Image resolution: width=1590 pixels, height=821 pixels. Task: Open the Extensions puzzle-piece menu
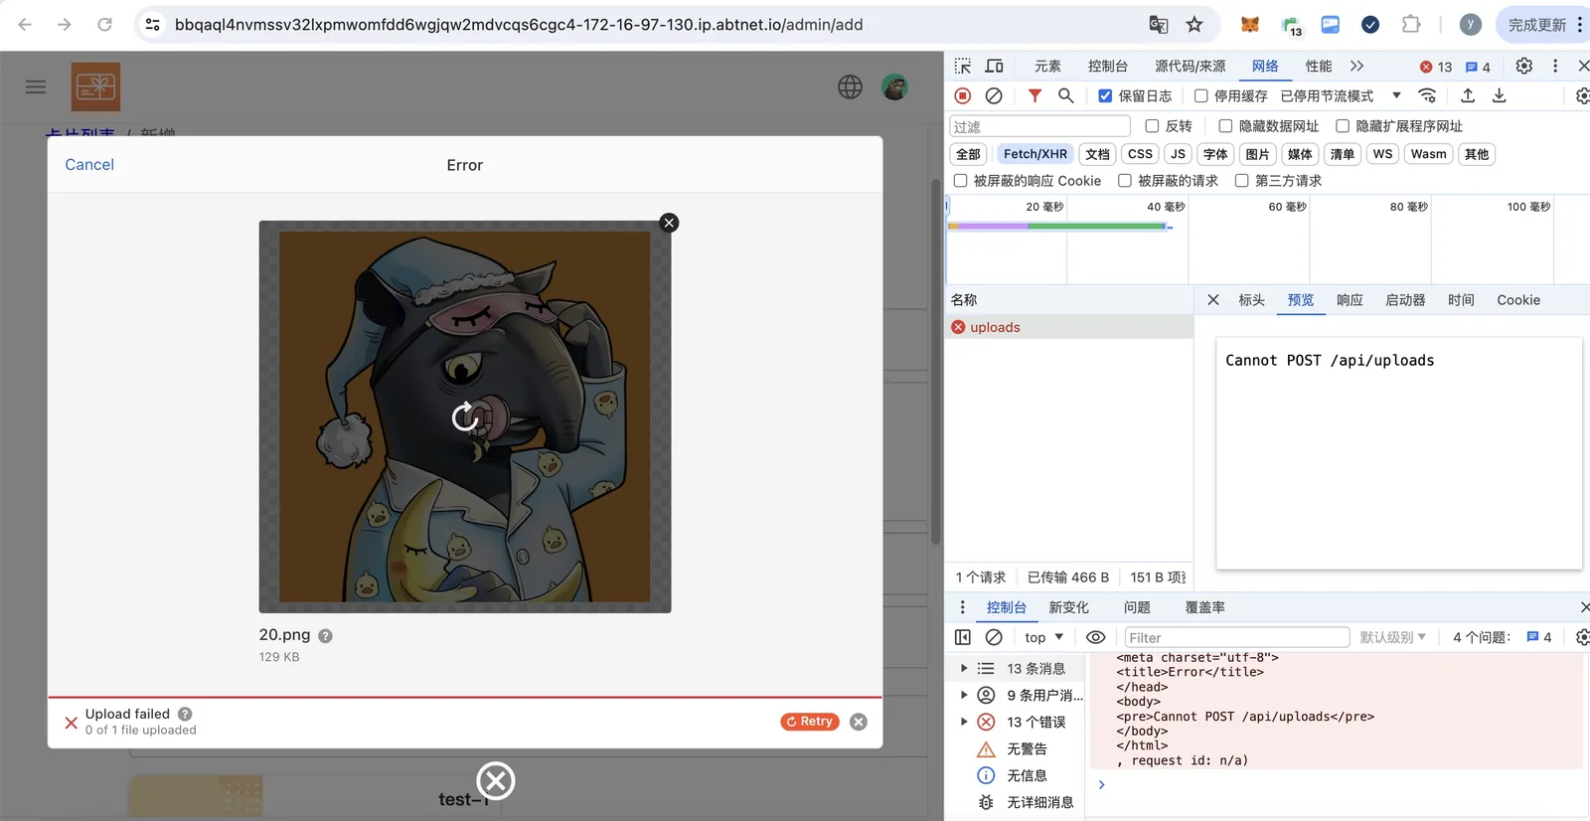pos(1410,24)
